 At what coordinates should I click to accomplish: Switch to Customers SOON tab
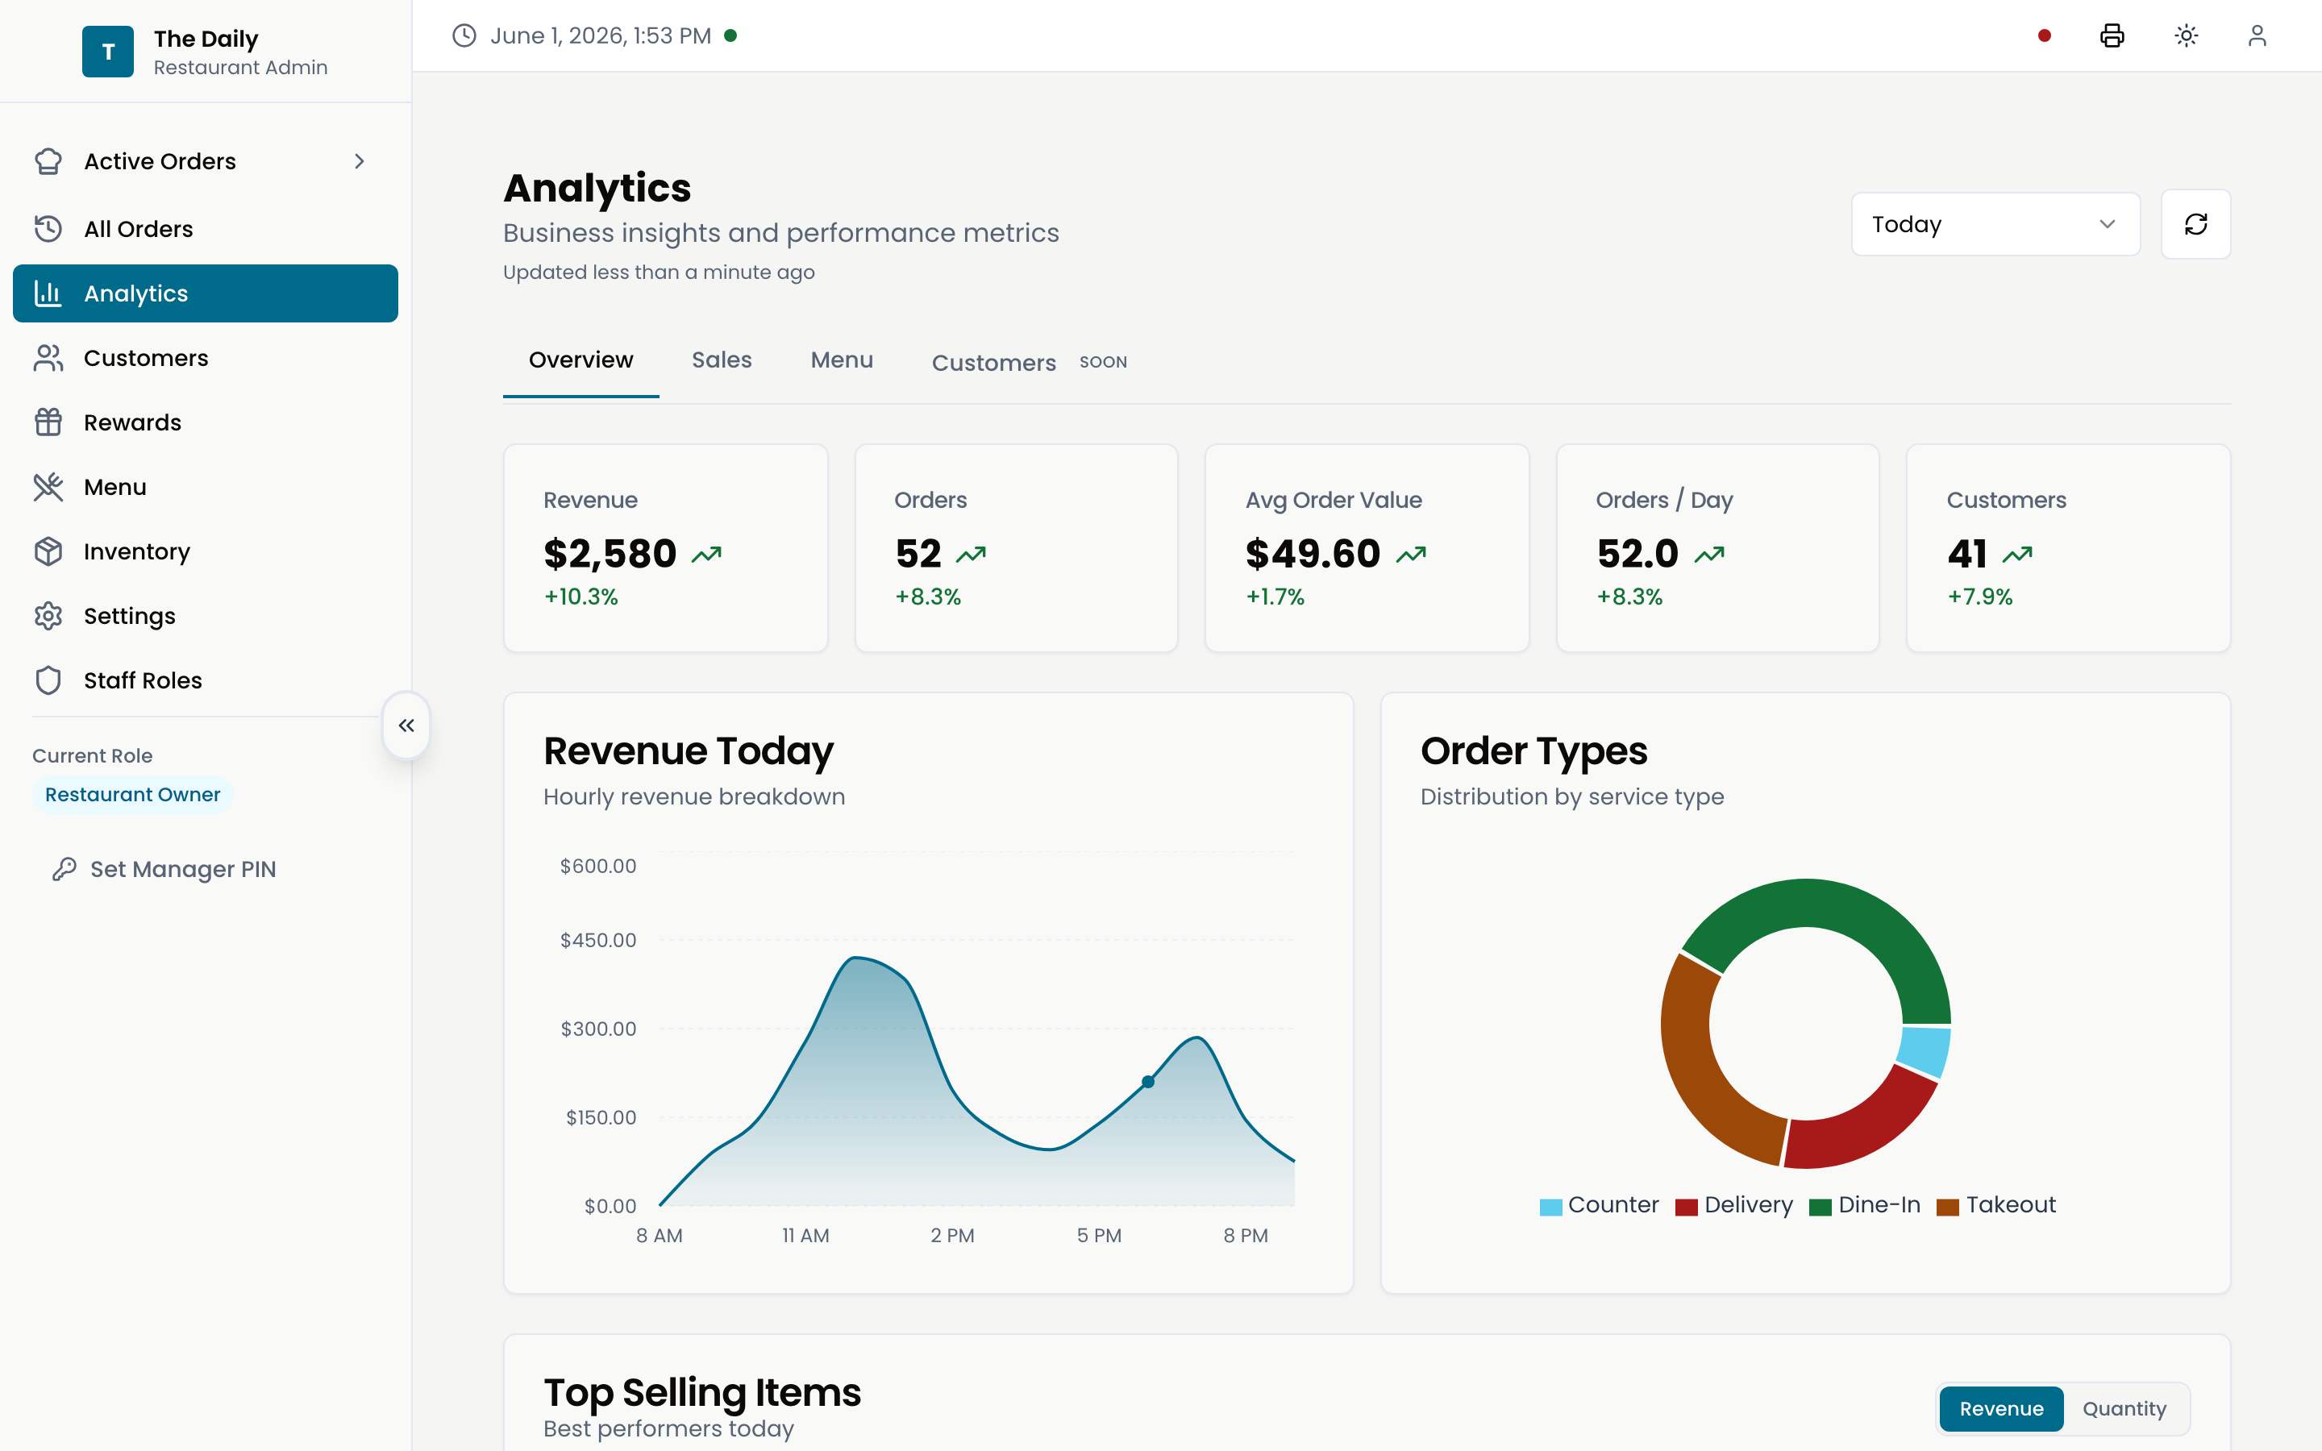pyautogui.click(x=1029, y=363)
